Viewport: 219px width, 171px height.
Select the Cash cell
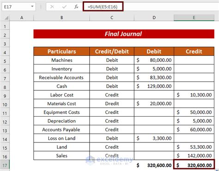61,86
